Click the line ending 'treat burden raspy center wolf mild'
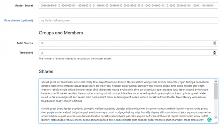This screenshot has height=127, width=223. 61,101
